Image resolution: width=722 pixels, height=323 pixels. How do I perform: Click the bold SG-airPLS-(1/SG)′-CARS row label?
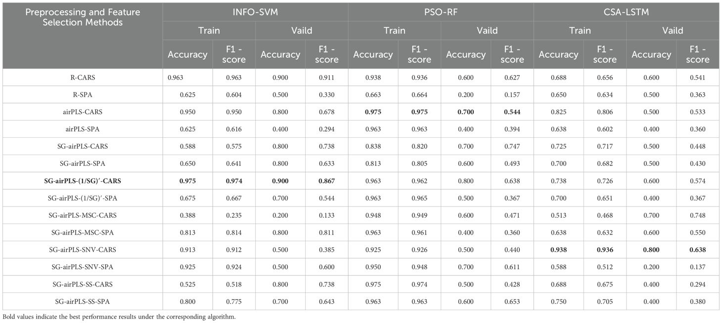pyautogui.click(x=83, y=181)
